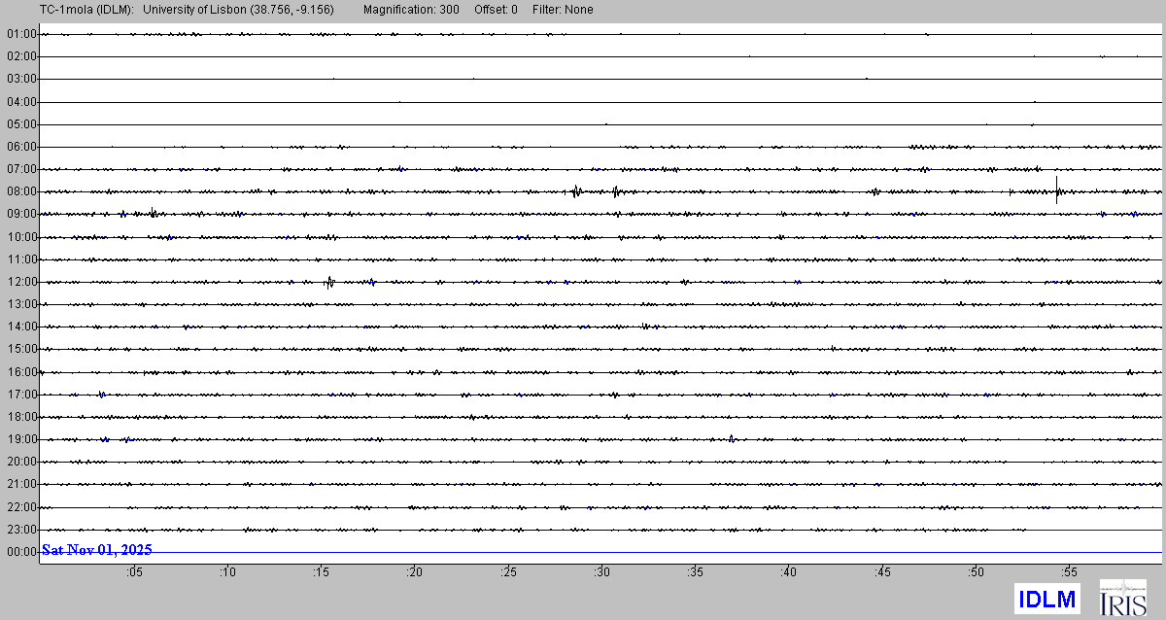Click the Sat Nov 01, 2025 date label

96,550
